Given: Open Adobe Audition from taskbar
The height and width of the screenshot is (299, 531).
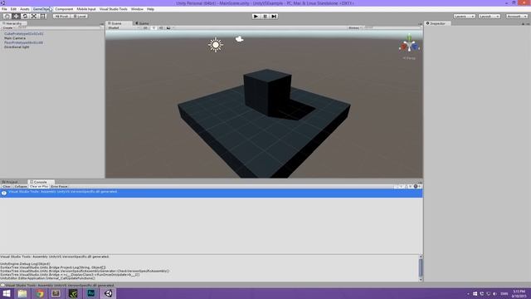Looking at the screenshot, I should click(91, 293).
